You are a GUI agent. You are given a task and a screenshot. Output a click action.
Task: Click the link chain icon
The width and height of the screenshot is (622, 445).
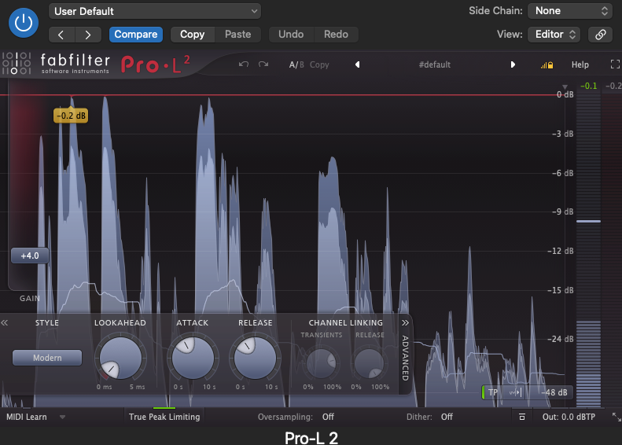pyautogui.click(x=601, y=35)
